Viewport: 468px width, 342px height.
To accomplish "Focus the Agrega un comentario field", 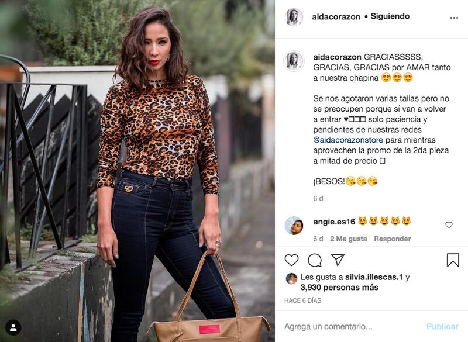I will (x=352, y=326).
